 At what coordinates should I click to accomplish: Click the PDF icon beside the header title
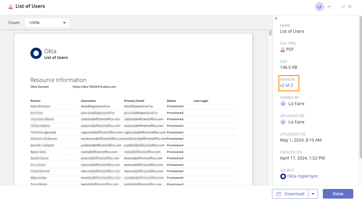pos(11,7)
